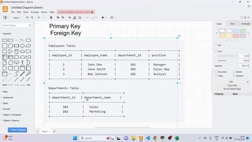Viewport: 252px width, 142px height.
Task: Toggle the Shadow toolbar icon
Action: coord(80,17)
